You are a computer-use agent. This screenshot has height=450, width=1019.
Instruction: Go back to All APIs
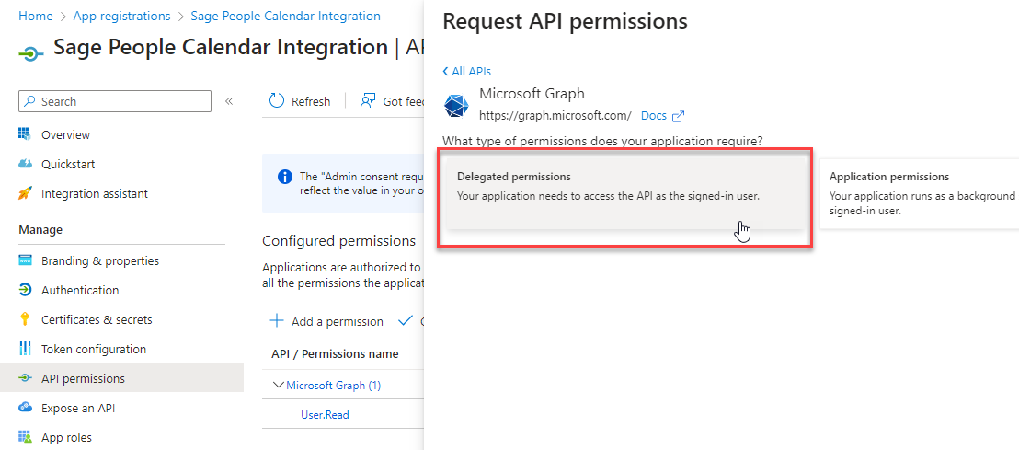point(467,71)
